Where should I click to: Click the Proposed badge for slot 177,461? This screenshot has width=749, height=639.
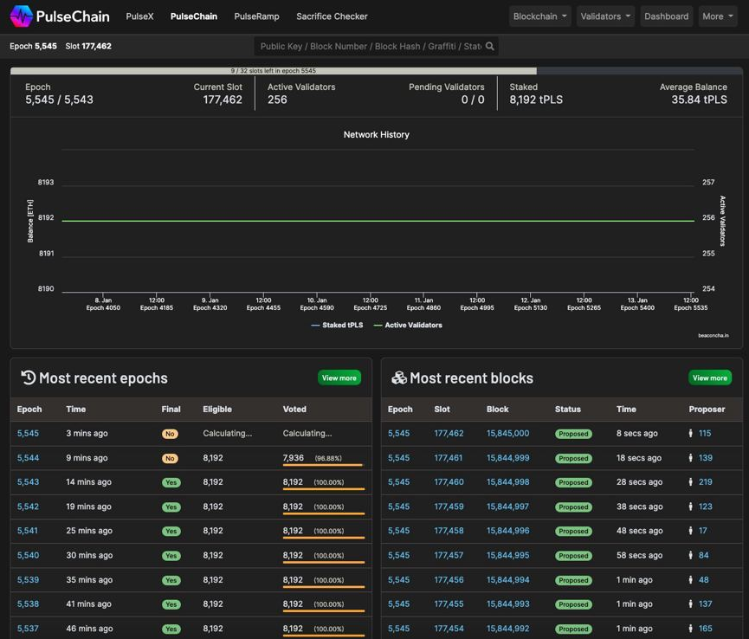pos(573,458)
